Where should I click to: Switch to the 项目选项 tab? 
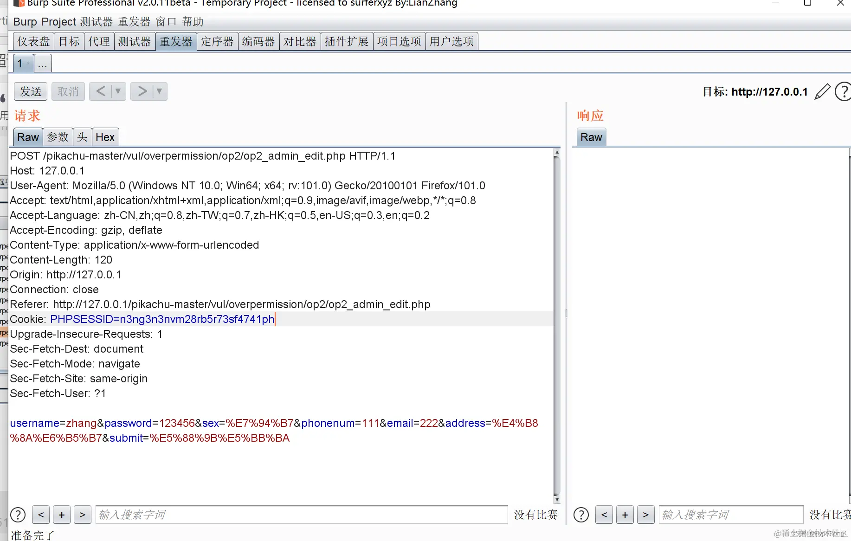click(399, 41)
